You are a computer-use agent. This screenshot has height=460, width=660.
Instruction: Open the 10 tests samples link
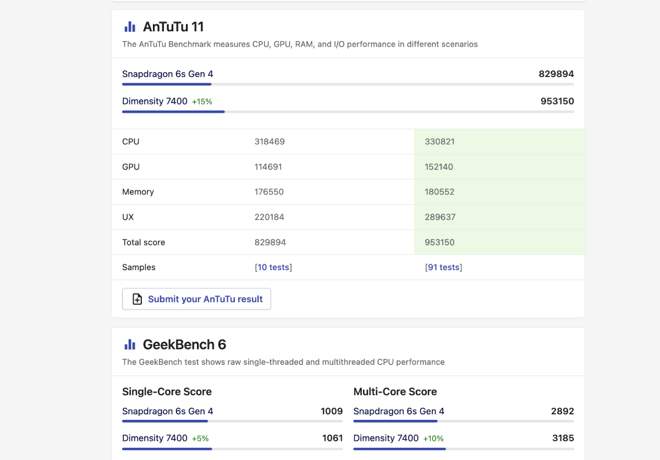(x=273, y=267)
